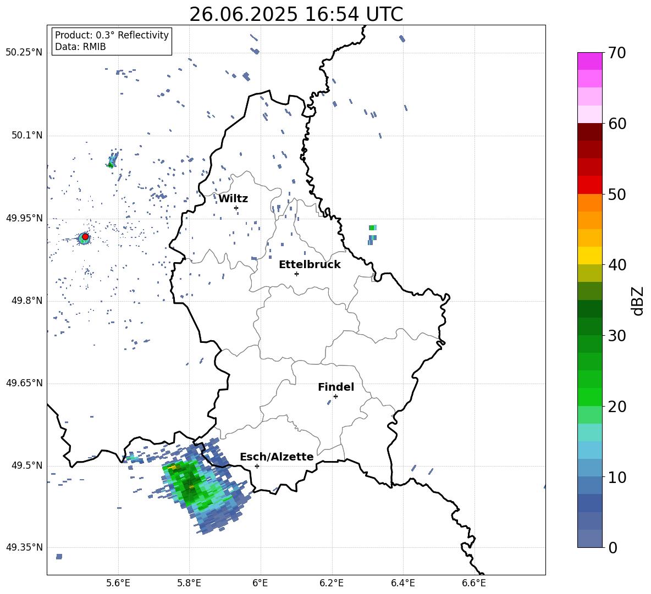Viewport: 651px width, 594px height.
Task: Click the 5.6°E longitude tick label
Action: click(x=118, y=583)
